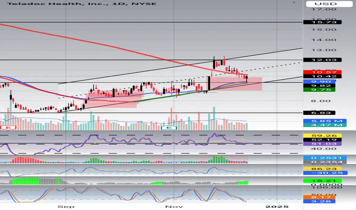Select the black 10.42 price label
Image resolution: width=356 pixels, height=210 pixels.
coord(322,76)
